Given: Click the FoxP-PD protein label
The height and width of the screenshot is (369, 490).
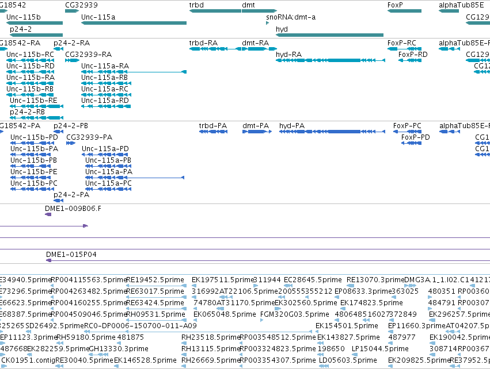Looking at the screenshot, I should pyautogui.click(x=416, y=137).
